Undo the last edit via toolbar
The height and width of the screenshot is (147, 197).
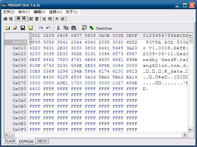click(48, 28)
